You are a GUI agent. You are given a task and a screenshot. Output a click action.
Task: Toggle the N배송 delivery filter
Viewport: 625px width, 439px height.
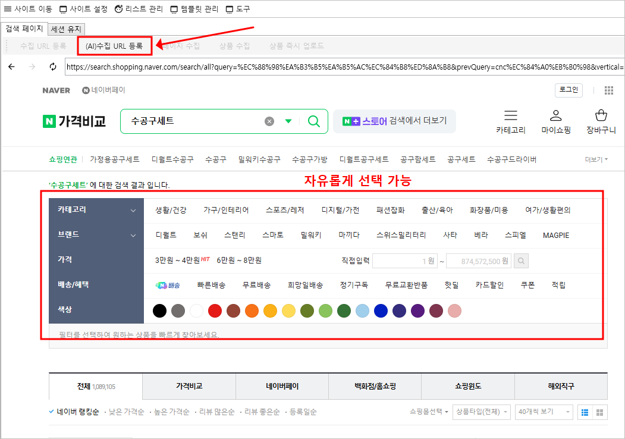pos(168,285)
